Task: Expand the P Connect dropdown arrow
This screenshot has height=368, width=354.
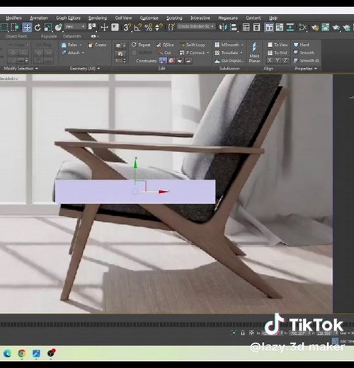Action: (x=208, y=52)
